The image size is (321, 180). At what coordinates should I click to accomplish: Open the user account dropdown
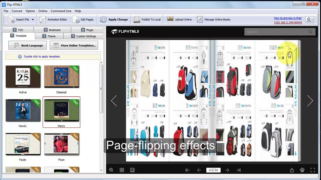[310, 19]
